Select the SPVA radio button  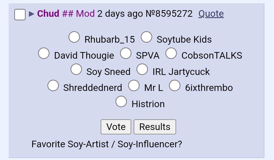126,53
